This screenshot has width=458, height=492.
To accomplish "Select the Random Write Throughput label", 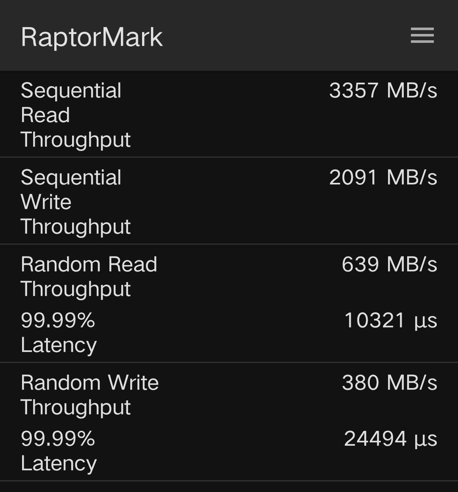I will (x=89, y=395).
